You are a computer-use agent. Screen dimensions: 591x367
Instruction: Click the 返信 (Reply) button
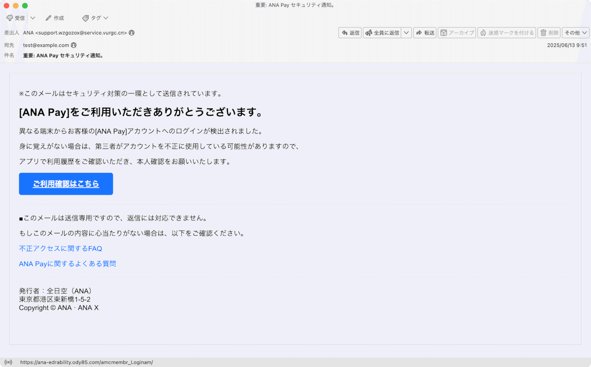pos(350,33)
